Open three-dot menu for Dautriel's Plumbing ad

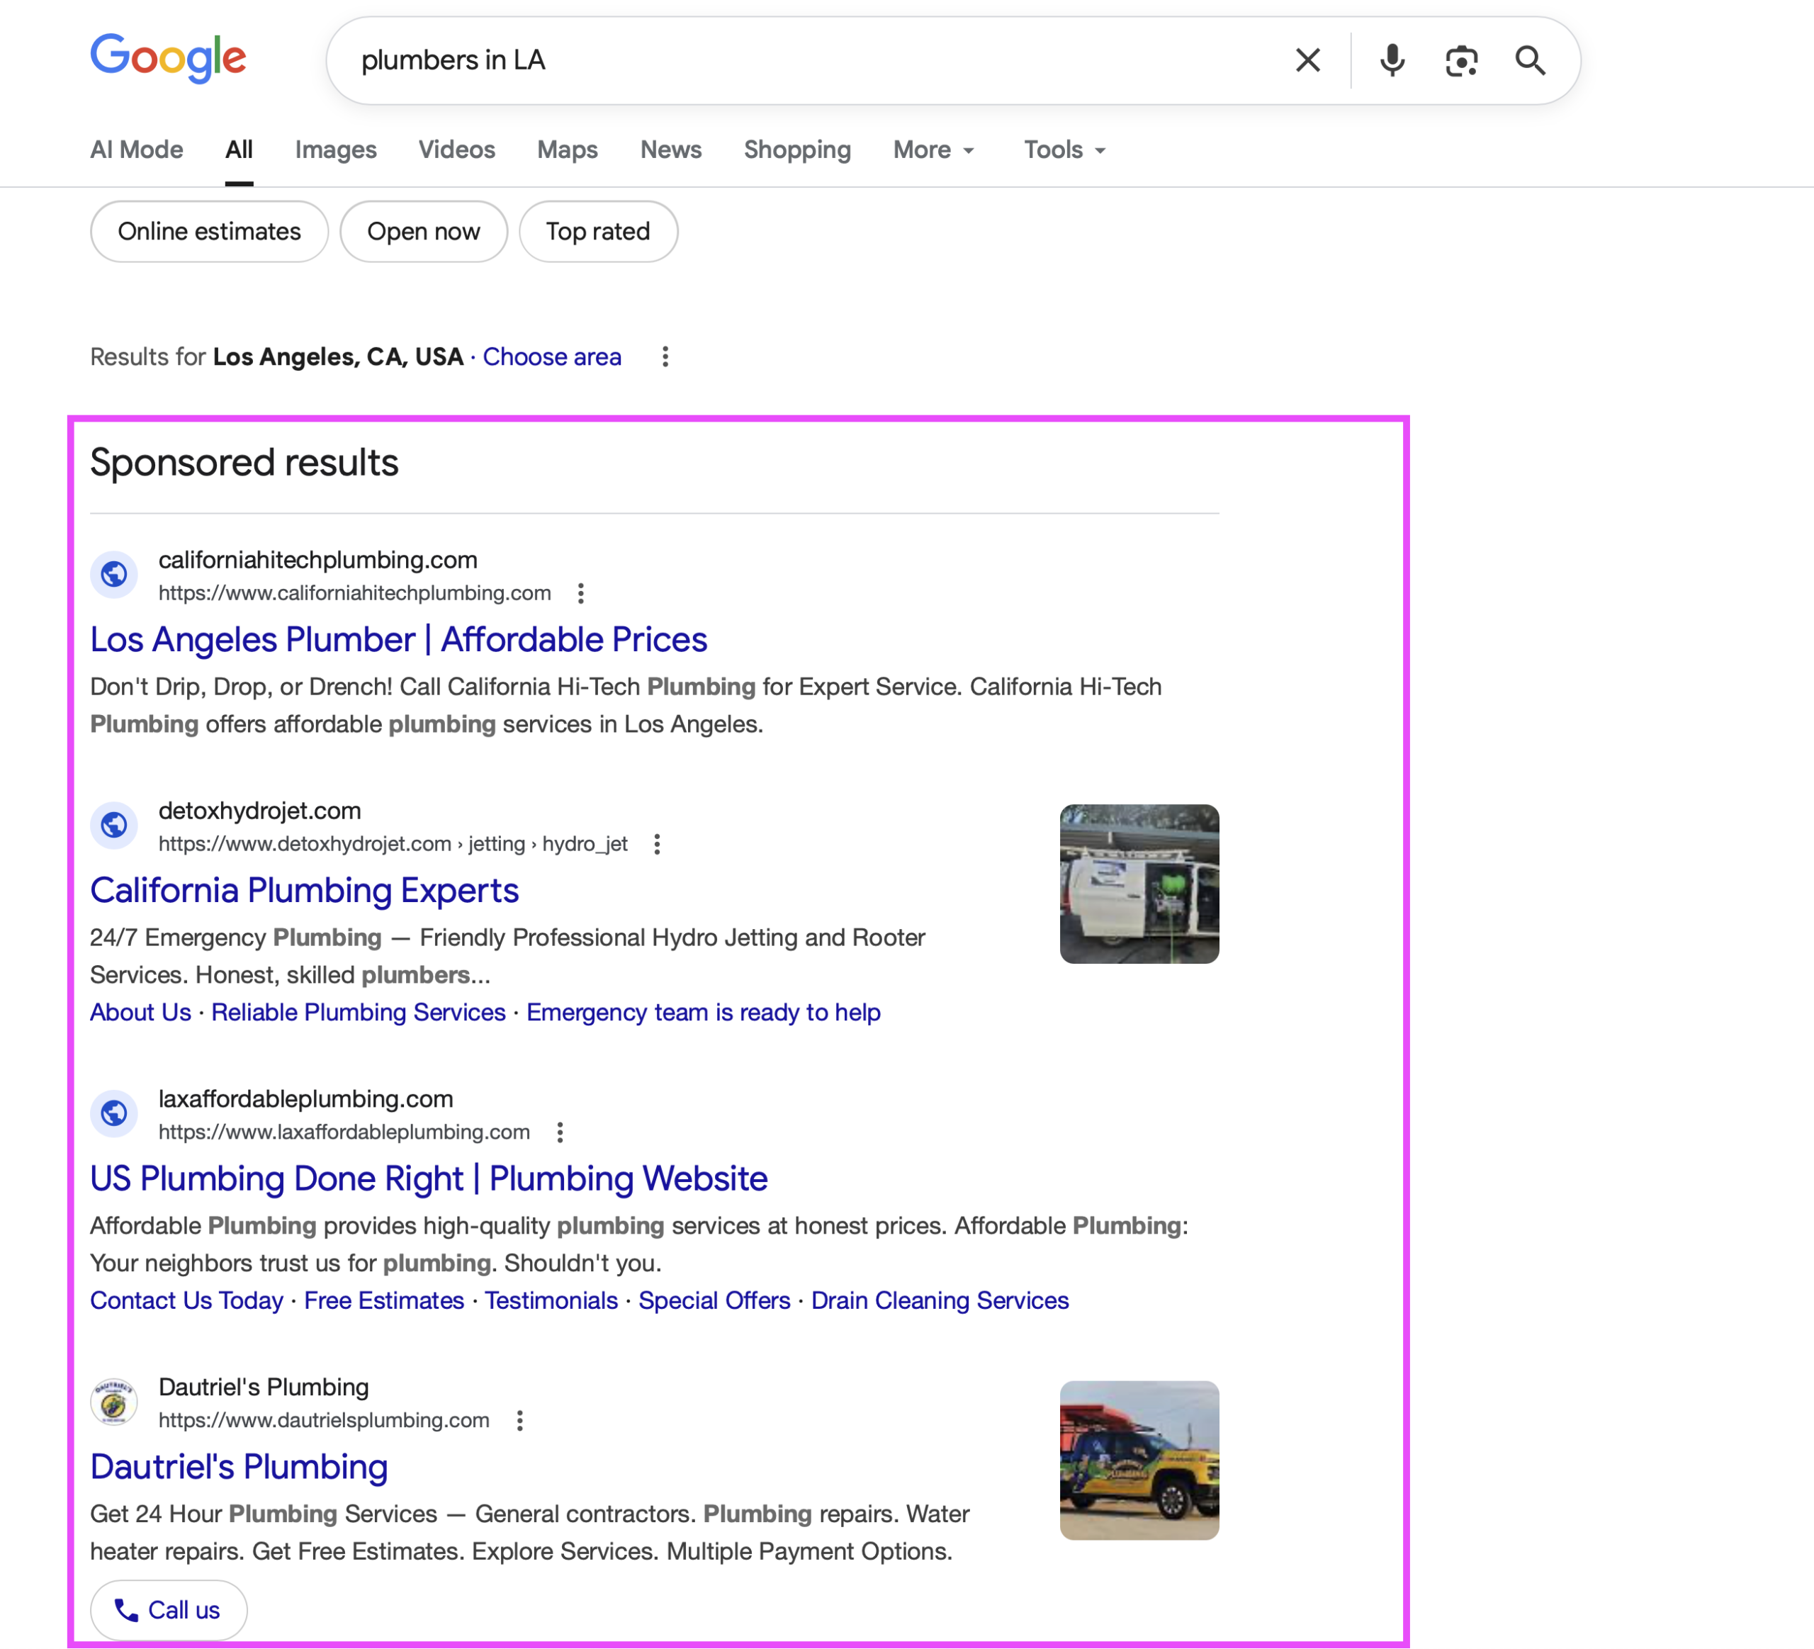pos(519,1421)
